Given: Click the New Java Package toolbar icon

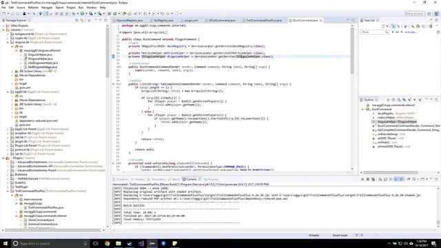Looking at the screenshot, I should (x=110, y=14).
